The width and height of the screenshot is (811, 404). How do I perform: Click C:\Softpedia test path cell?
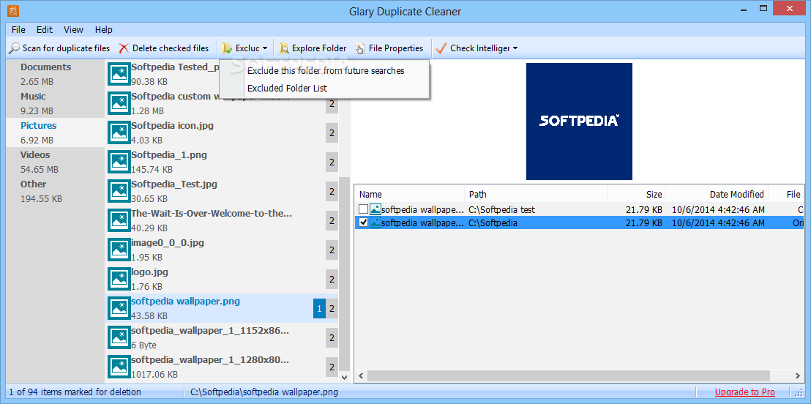click(x=501, y=209)
